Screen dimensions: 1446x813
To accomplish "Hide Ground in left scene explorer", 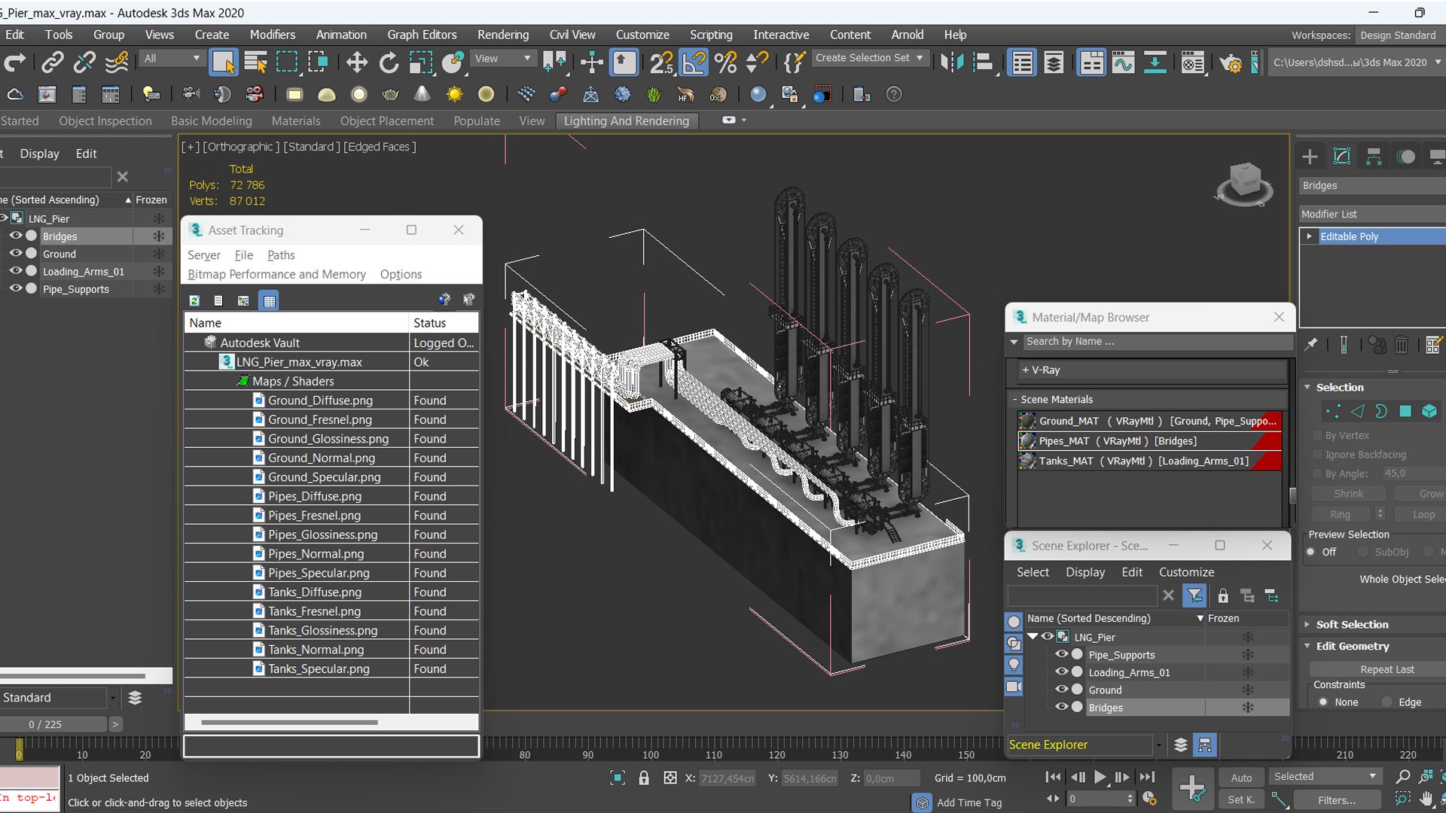I will pyautogui.click(x=15, y=253).
